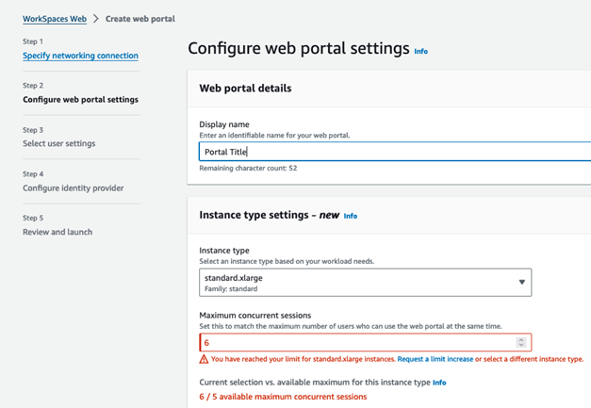Click the Step 5 label

(x=33, y=218)
